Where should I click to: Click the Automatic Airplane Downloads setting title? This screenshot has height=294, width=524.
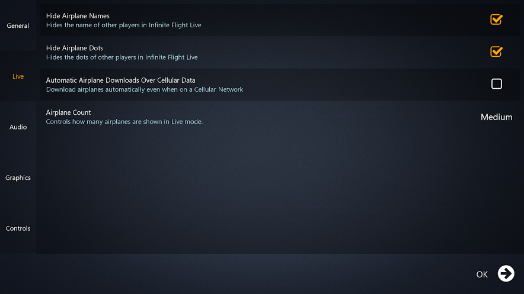(x=120, y=80)
